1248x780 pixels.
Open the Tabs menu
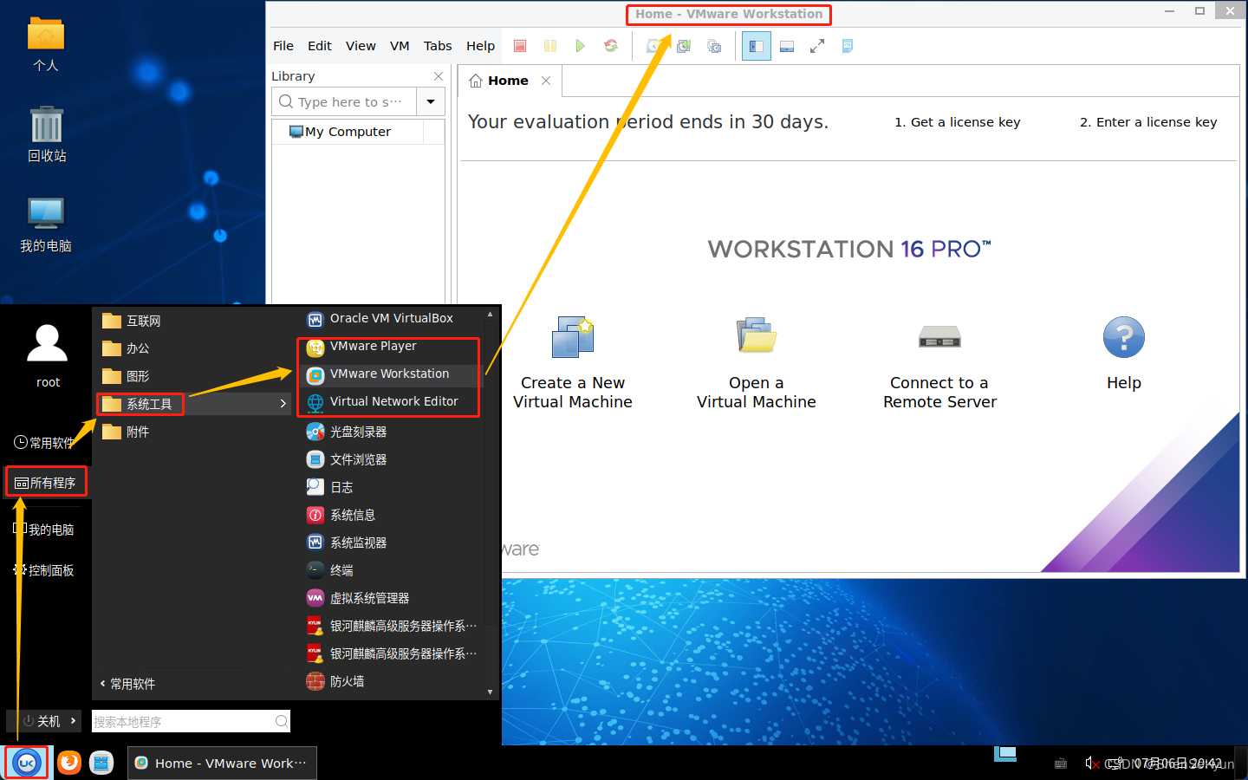pyautogui.click(x=438, y=46)
